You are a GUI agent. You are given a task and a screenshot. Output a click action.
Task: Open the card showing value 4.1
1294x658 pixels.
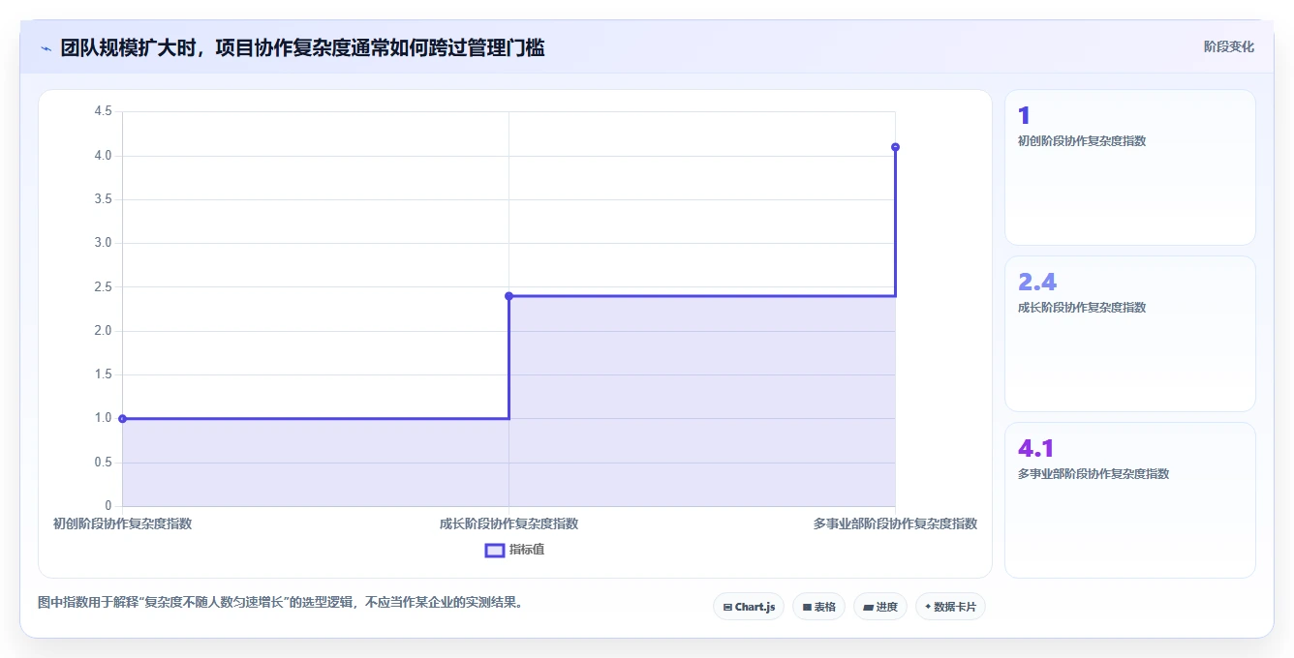(x=1129, y=500)
